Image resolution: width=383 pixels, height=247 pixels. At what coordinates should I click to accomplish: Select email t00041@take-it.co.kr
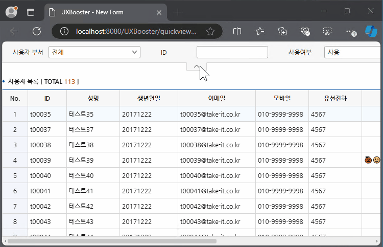217,191
